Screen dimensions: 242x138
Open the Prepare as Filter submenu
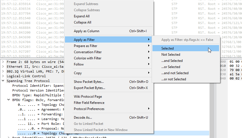tap(85, 46)
